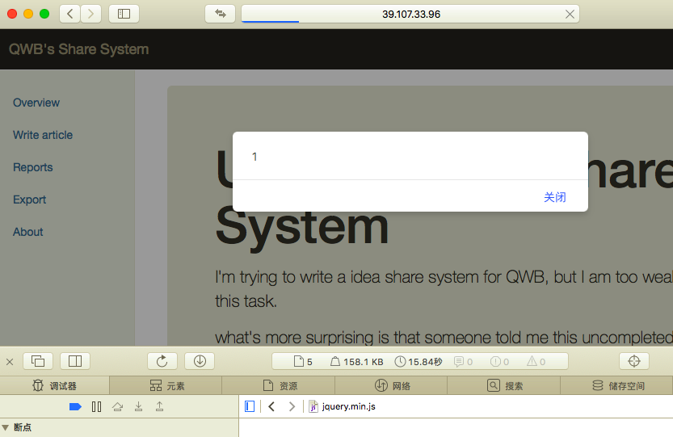Open the About link
The height and width of the screenshot is (437, 673).
tap(28, 232)
